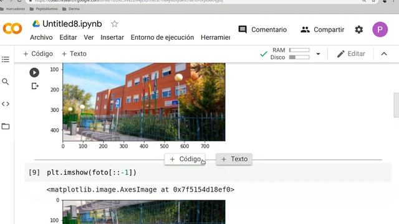This screenshot has width=399, height=224.
Task: Open the PepitoAlumno bookmarks folder
Action: (44, 9)
